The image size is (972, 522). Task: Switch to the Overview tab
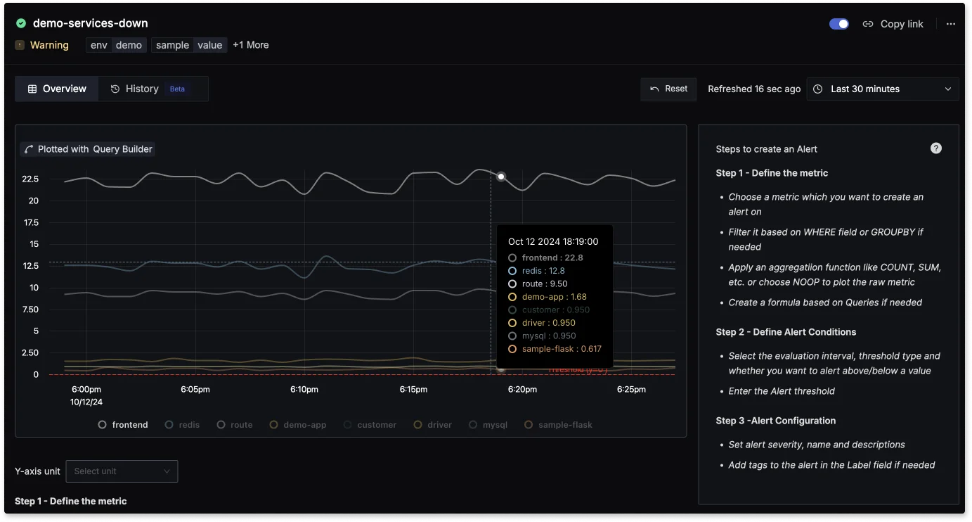click(57, 89)
